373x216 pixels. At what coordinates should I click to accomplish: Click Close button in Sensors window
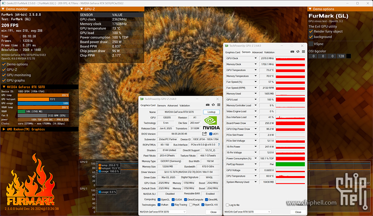click(298, 212)
